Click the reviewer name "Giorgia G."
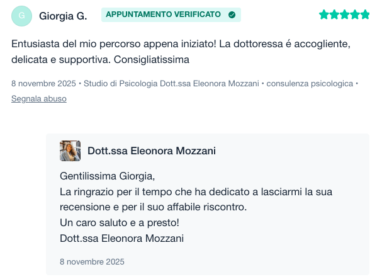Viewport: 382px width, 279px height. [x=63, y=15]
